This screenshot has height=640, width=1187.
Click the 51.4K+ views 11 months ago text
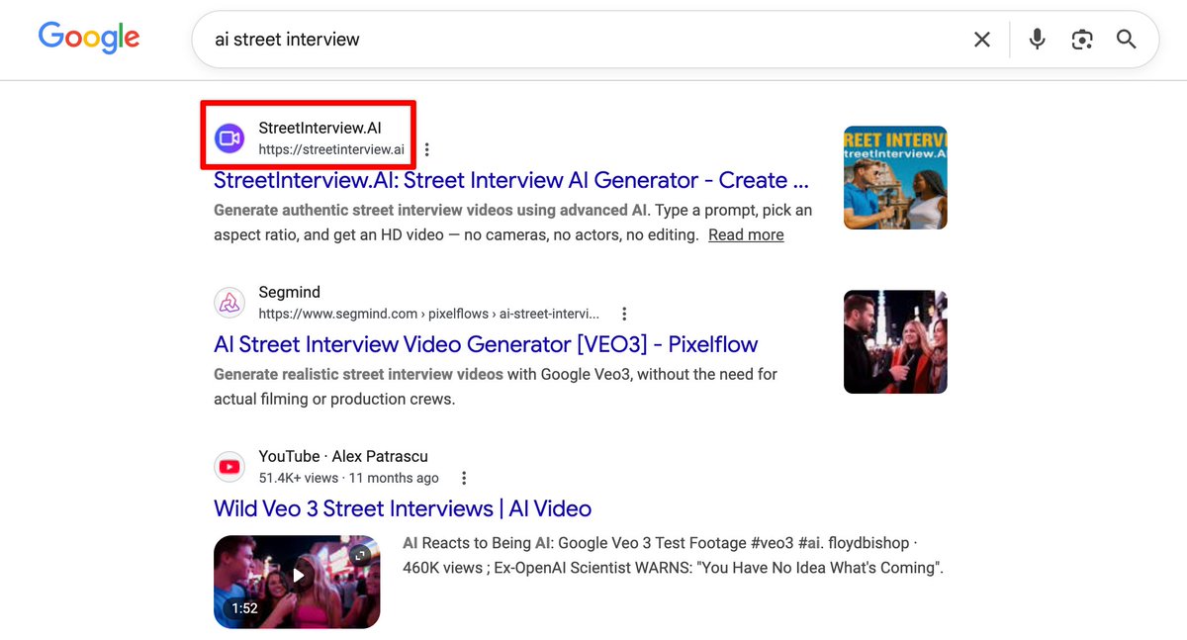pyautogui.click(x=348, y=479)
